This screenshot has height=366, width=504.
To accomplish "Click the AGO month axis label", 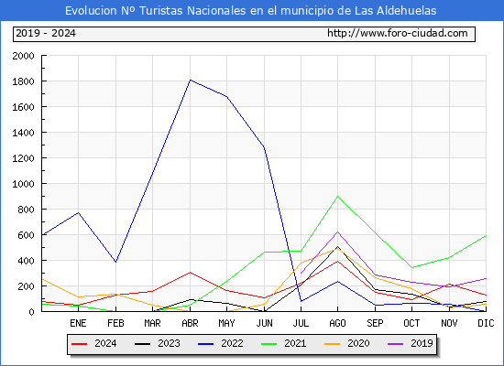I will 337,323.
